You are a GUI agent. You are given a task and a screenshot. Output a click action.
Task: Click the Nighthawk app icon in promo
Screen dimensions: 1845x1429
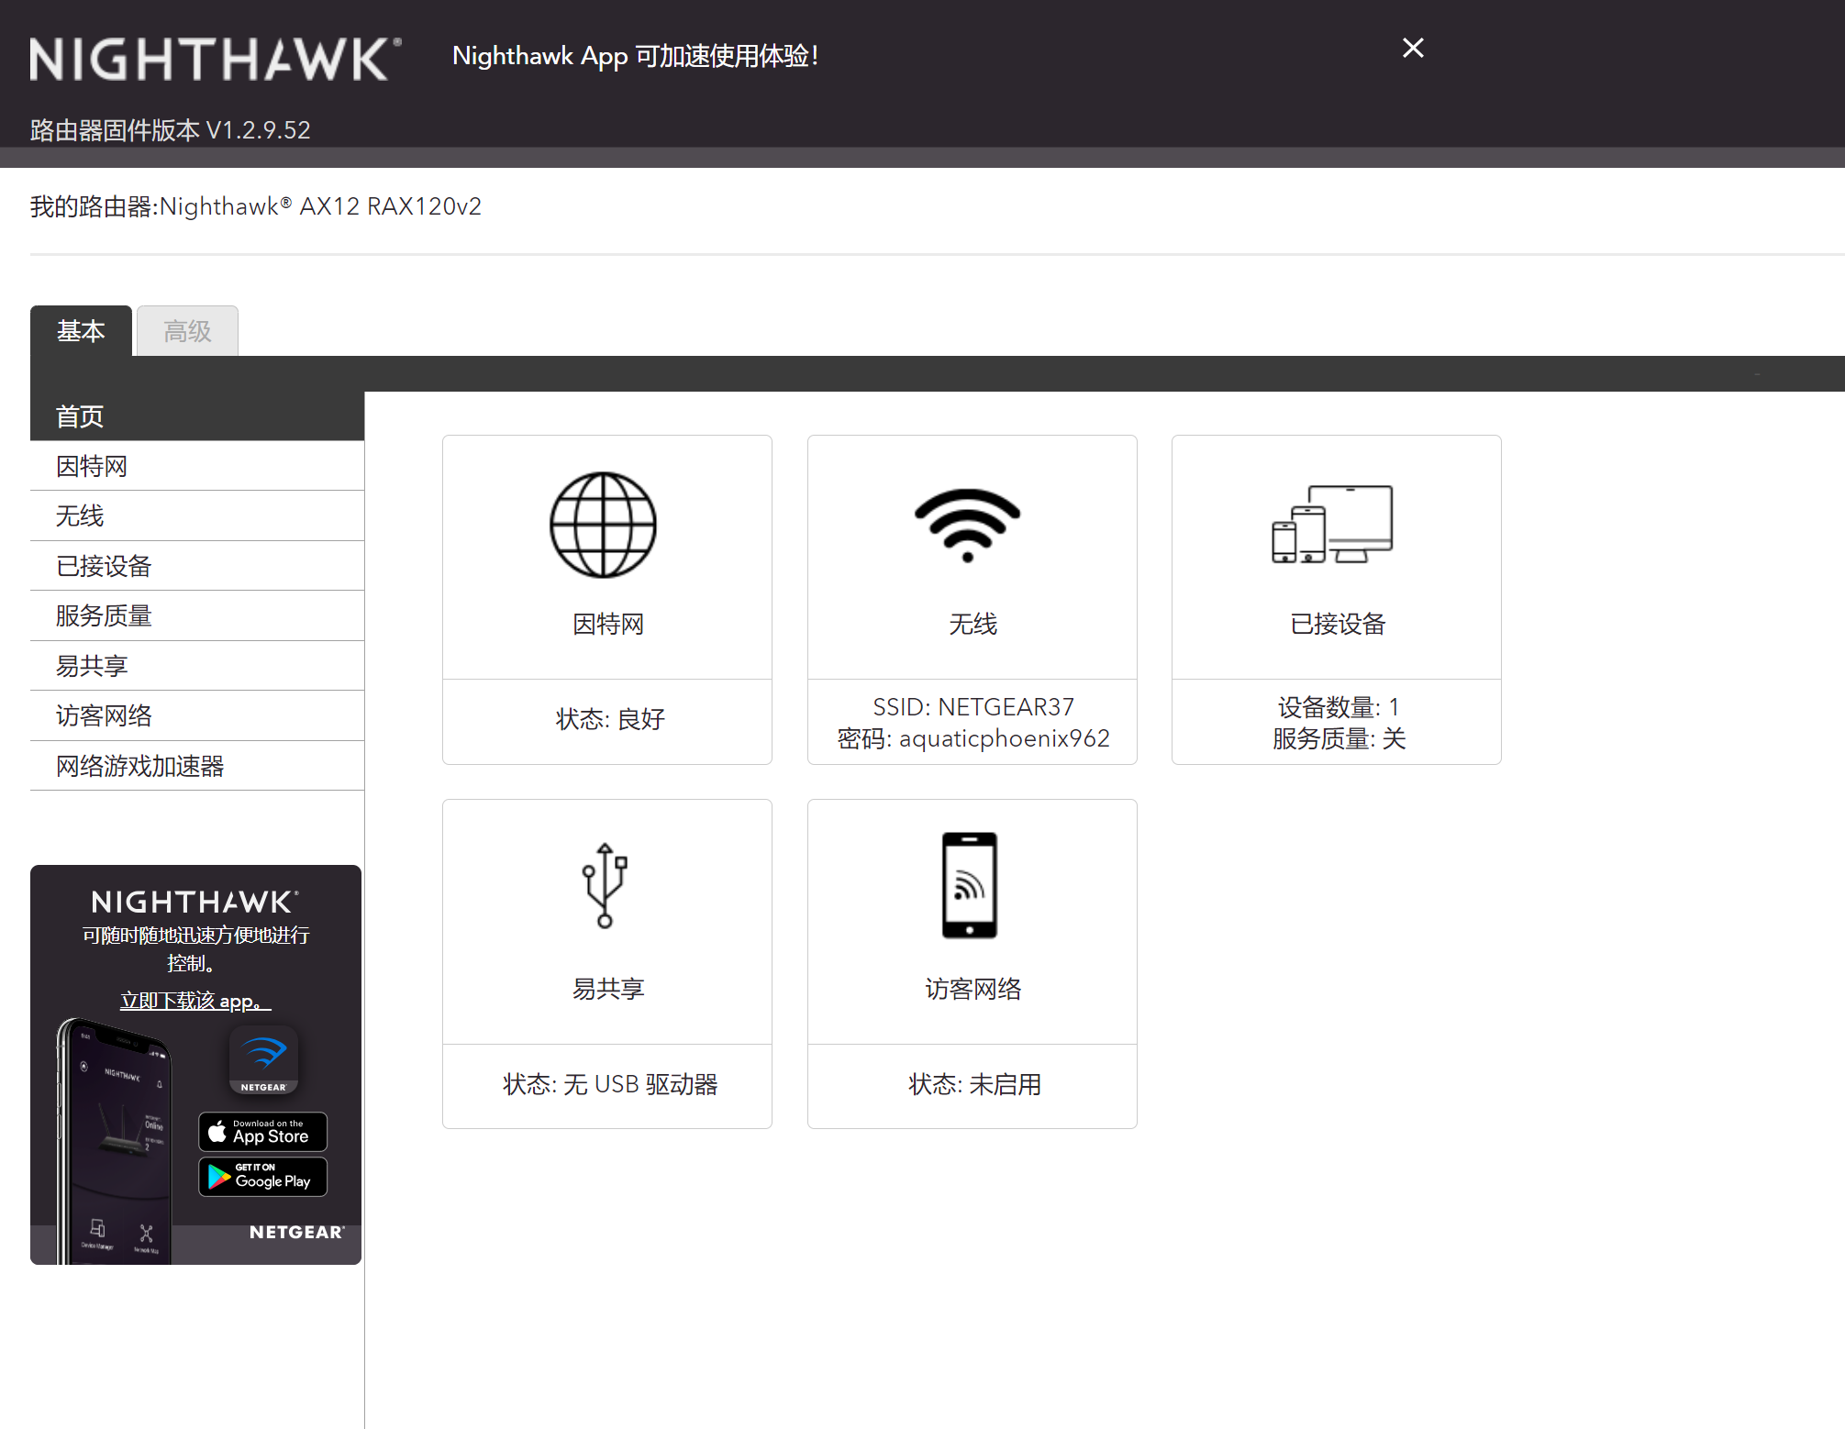(x=263, y=1060)
